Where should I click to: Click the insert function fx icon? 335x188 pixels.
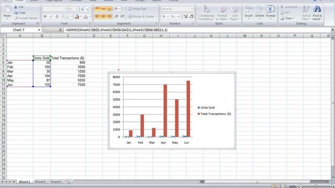click(61, 30)
